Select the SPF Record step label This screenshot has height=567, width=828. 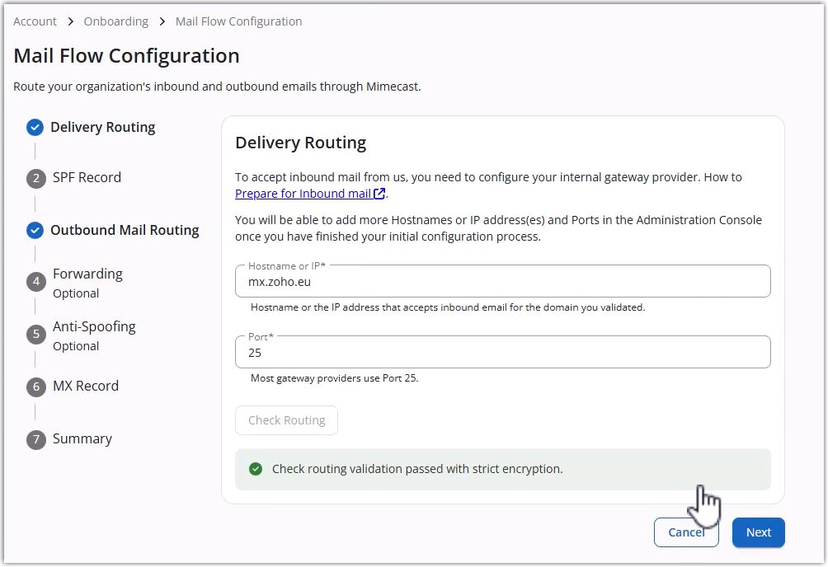click(x=87, y=177)
